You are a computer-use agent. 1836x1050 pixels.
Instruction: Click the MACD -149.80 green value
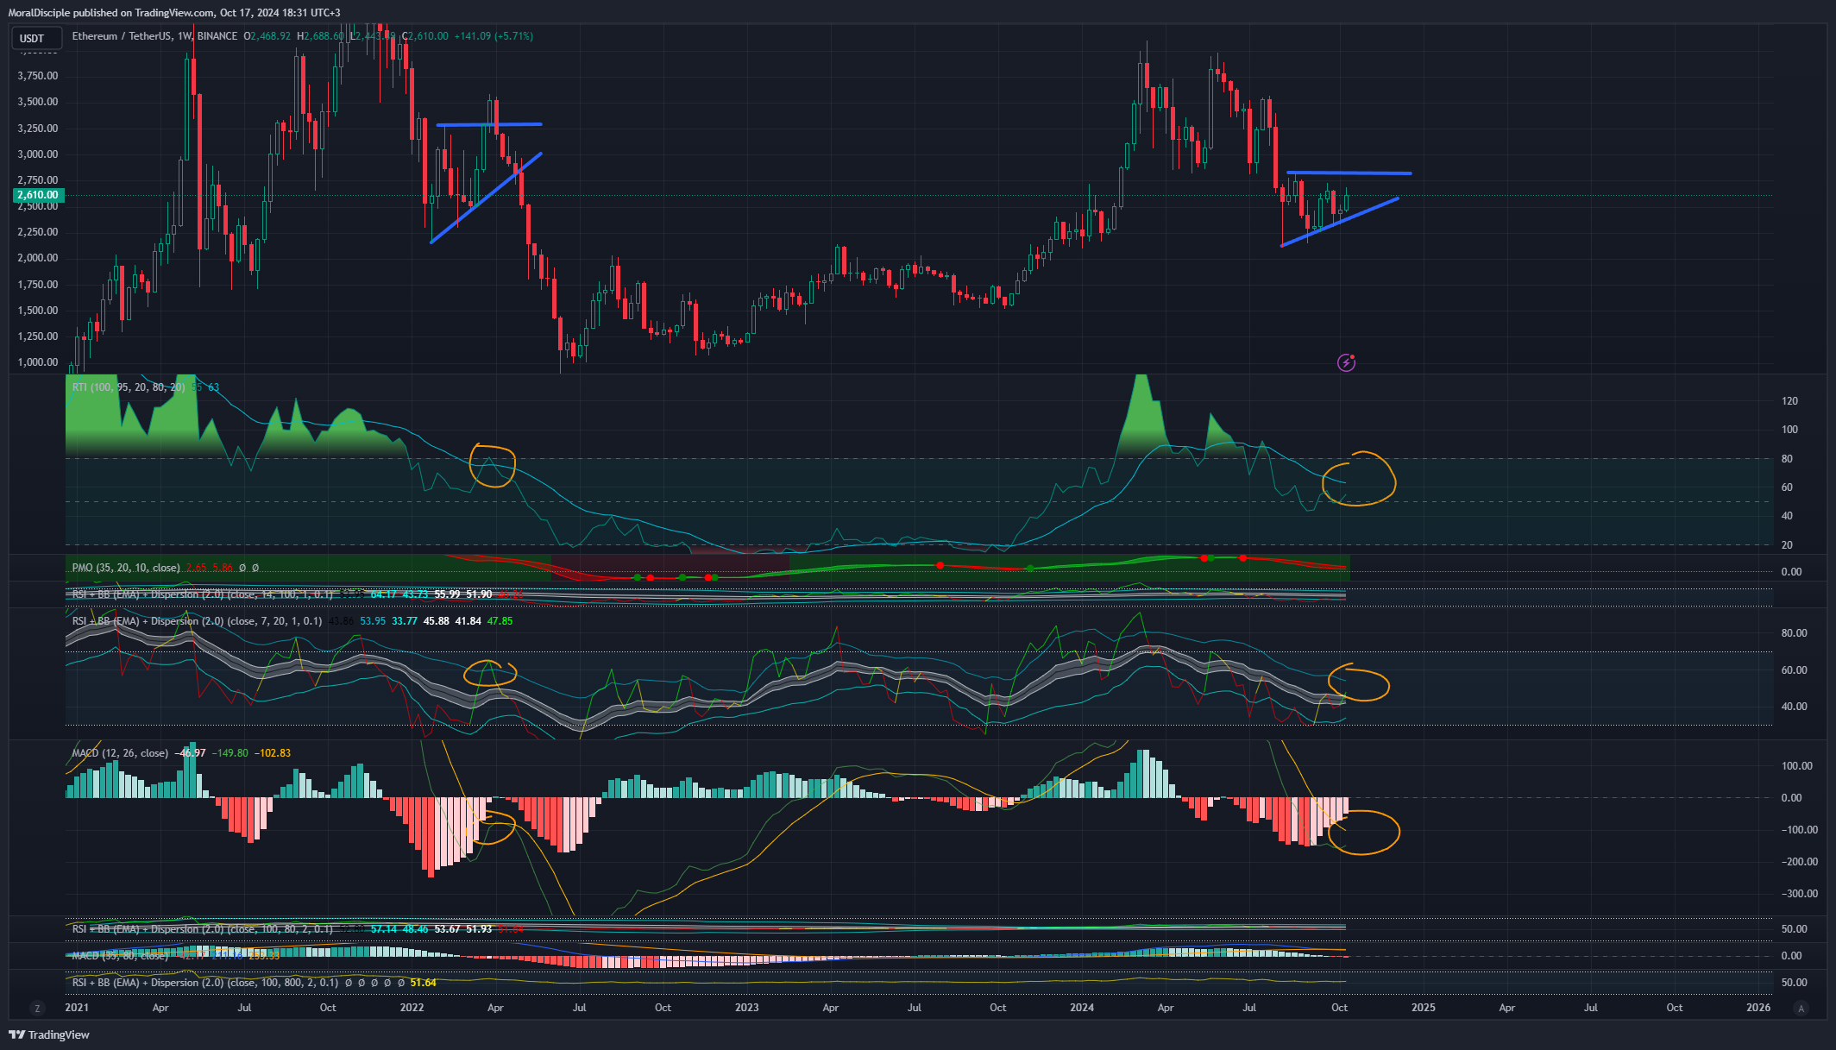coord(230,753)
